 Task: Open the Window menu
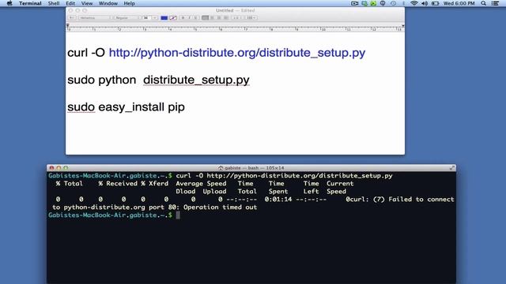pos(108,3)
